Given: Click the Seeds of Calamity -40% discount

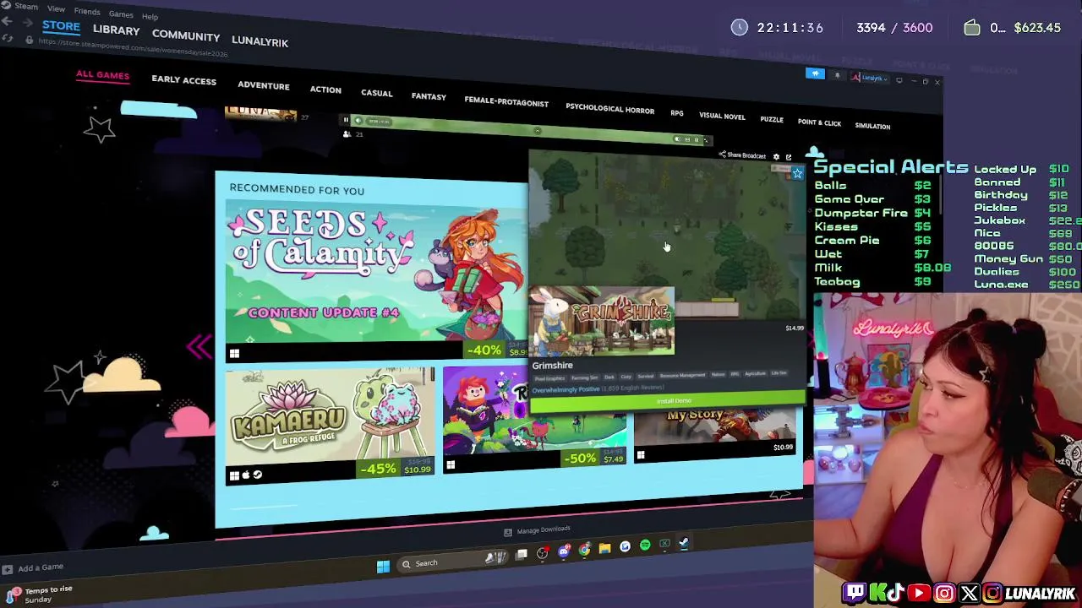Looking at the screenshot, I should 484,350.
